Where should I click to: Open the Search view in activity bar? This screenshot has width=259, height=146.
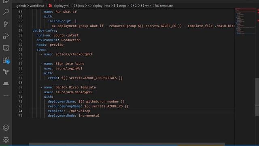tap(6, 12)
